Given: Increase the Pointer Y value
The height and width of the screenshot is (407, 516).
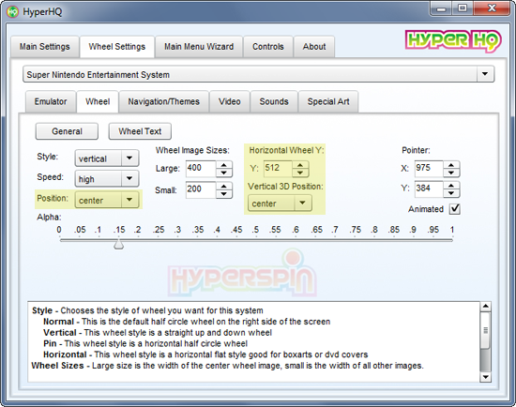Looking at the screenshot, I should coord(451,186).
